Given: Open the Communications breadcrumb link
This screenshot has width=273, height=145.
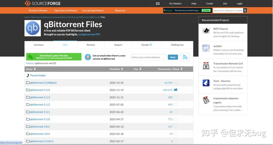Looking at the screenshot, I should click(x=59, y=17).
